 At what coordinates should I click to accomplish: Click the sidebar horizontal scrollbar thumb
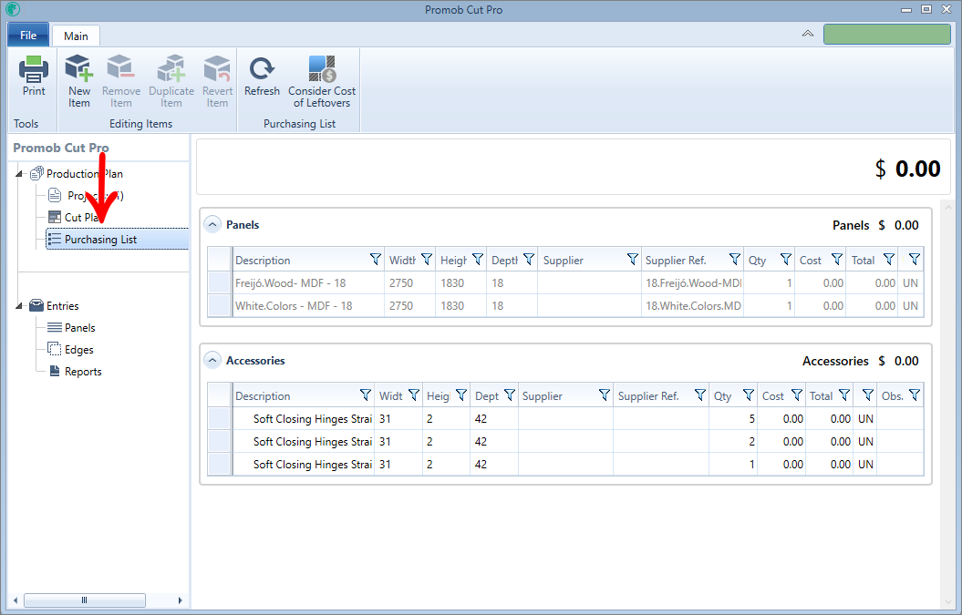pyautogui.click(x=84, y=600)
